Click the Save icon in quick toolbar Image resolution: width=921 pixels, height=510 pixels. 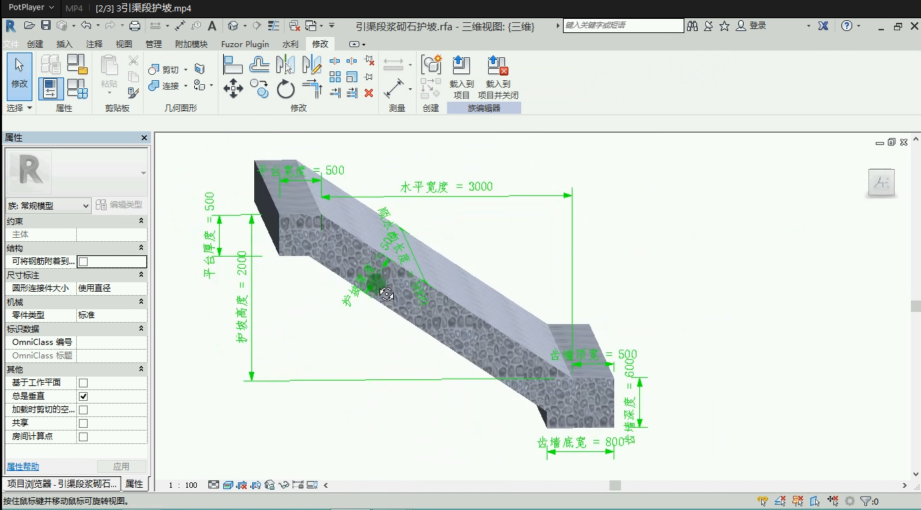coord(46,26)
